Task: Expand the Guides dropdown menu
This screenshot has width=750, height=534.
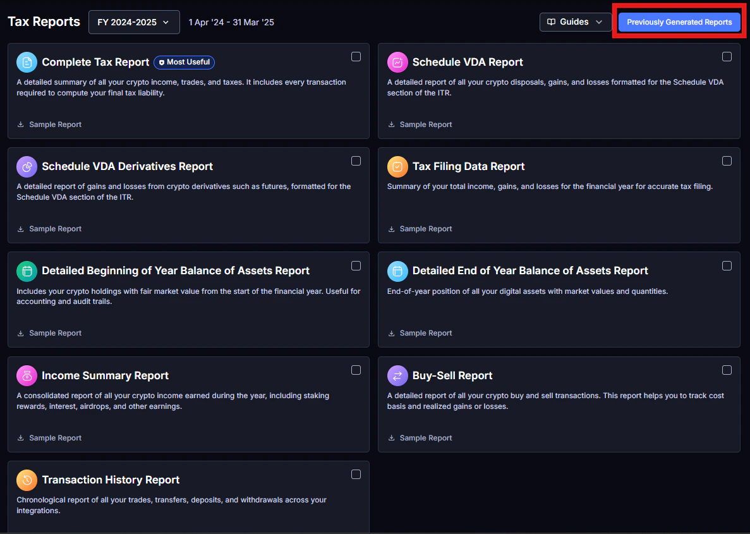Action: [576, 22]
